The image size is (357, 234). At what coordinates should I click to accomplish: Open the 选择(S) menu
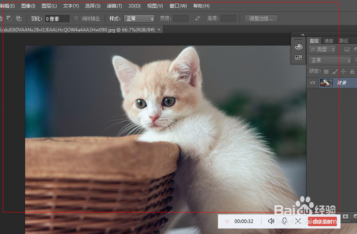93,6
